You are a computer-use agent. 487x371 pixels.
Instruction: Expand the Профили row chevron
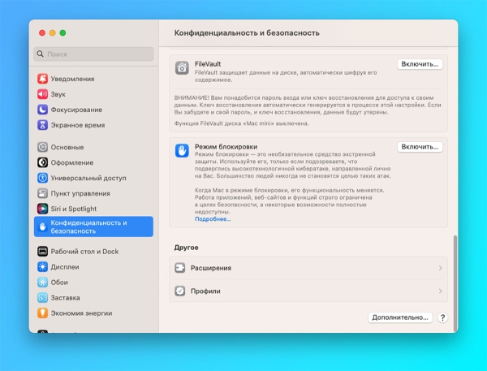point(440,291)
